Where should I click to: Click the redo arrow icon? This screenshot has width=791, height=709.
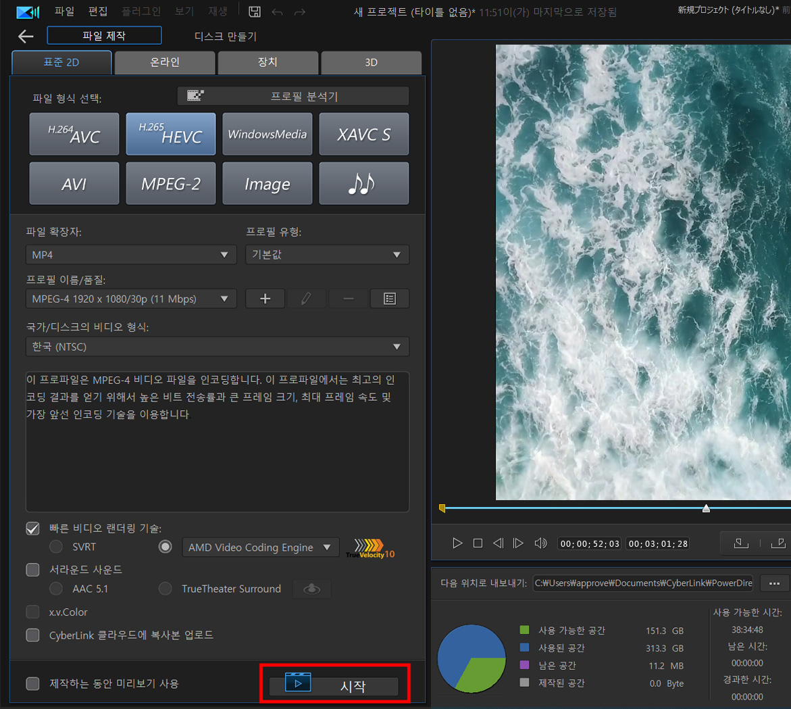click(300, 11)
